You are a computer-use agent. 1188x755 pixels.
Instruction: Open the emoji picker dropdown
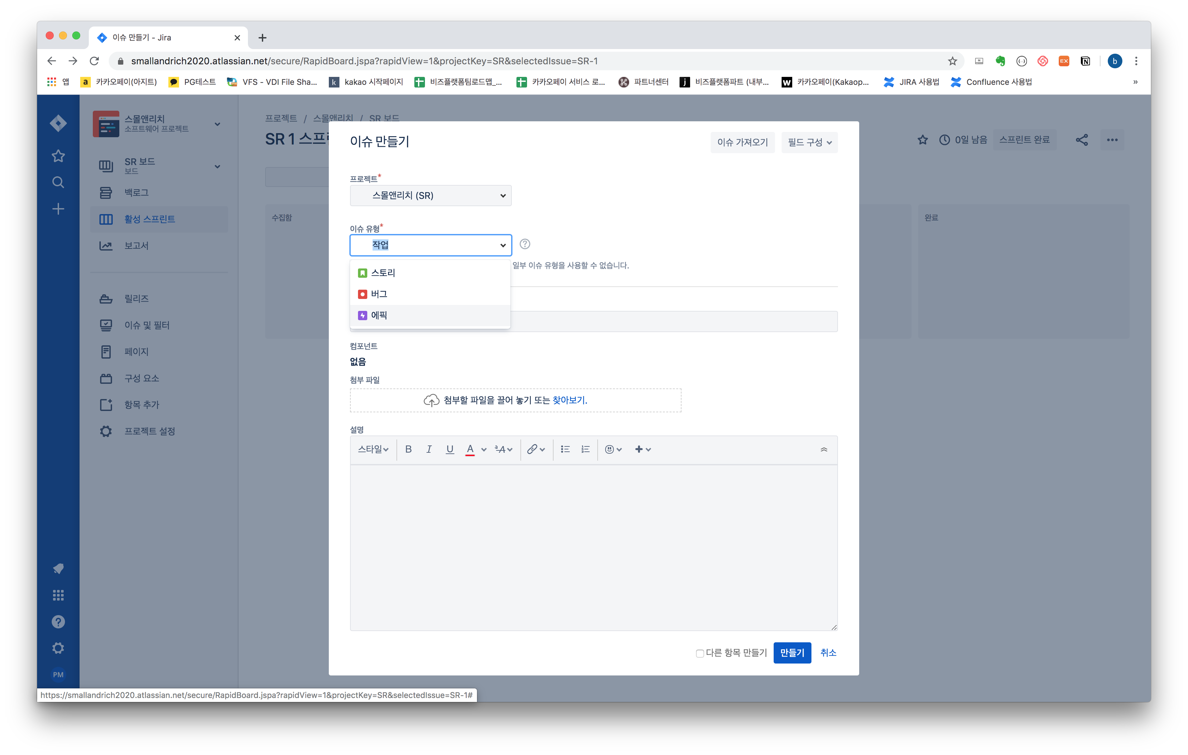click(x=613, y=449)
